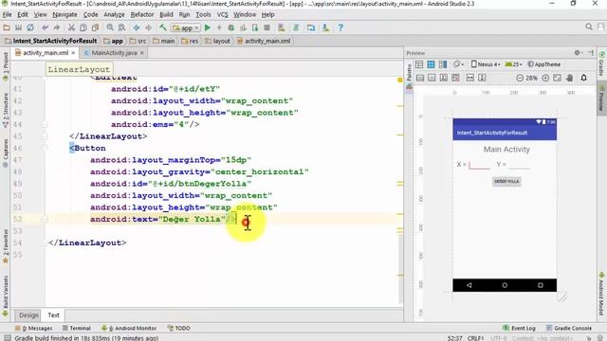Click the Find magnifier icon
This screenshot has height=341, width=607.
110,27
